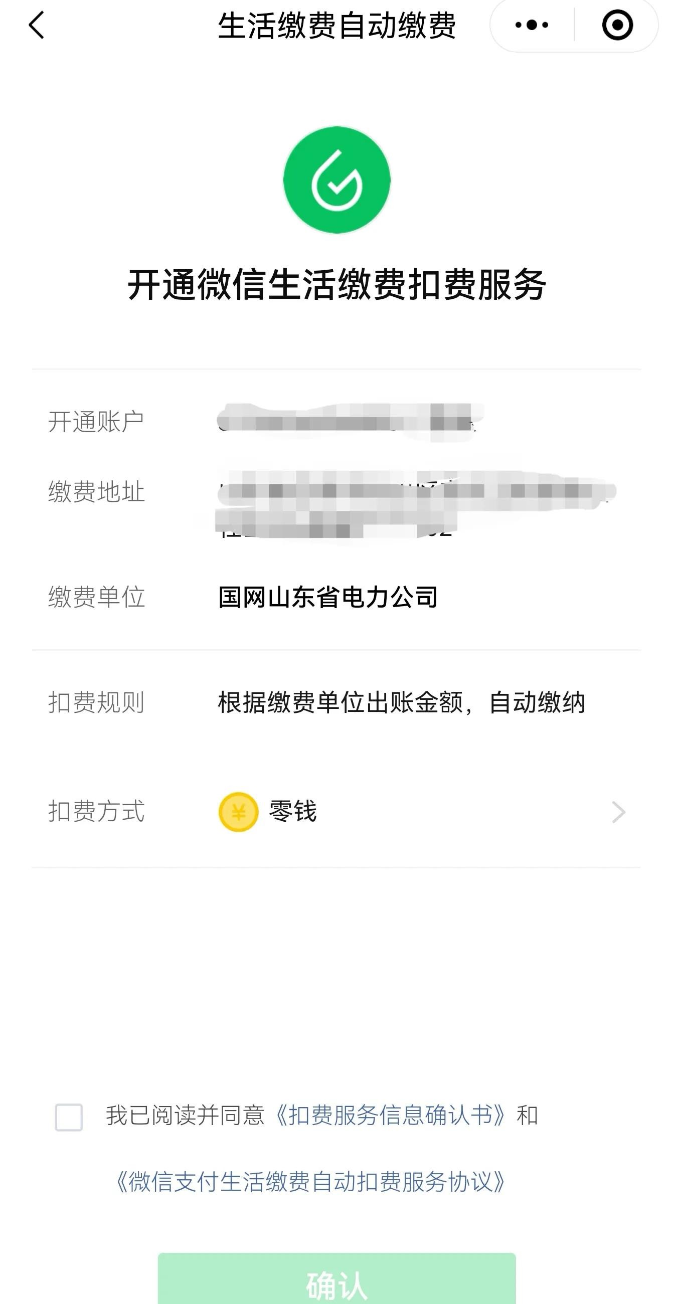This screenshot has width=674, height=1304.
Task: Tap the 扣费方式 row label
Action: (96, 812)
